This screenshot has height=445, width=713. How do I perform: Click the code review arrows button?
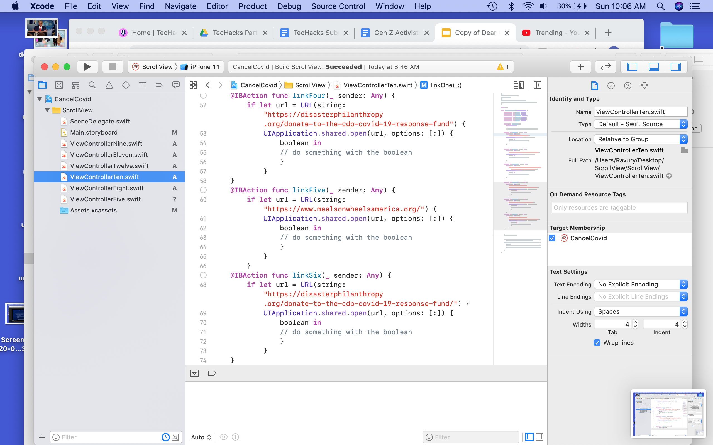[605, 67]
